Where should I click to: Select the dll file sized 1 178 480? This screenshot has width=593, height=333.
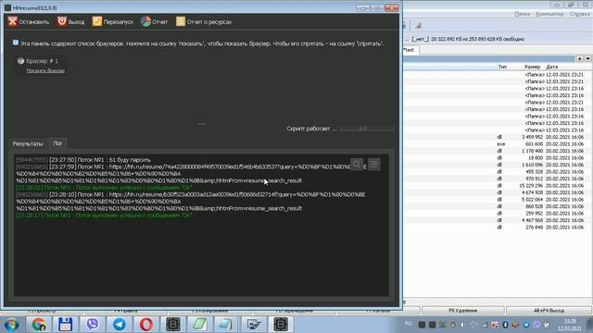(497, 151)
